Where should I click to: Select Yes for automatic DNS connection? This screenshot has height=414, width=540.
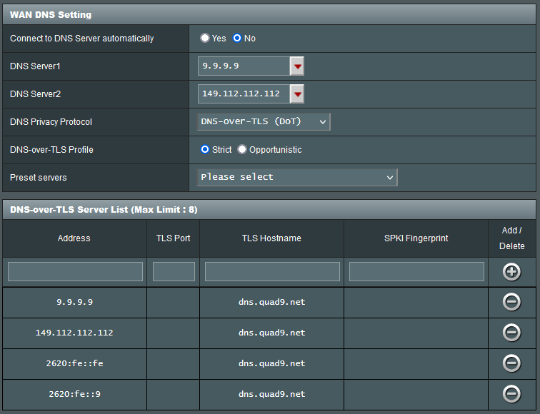click(205, 38)
